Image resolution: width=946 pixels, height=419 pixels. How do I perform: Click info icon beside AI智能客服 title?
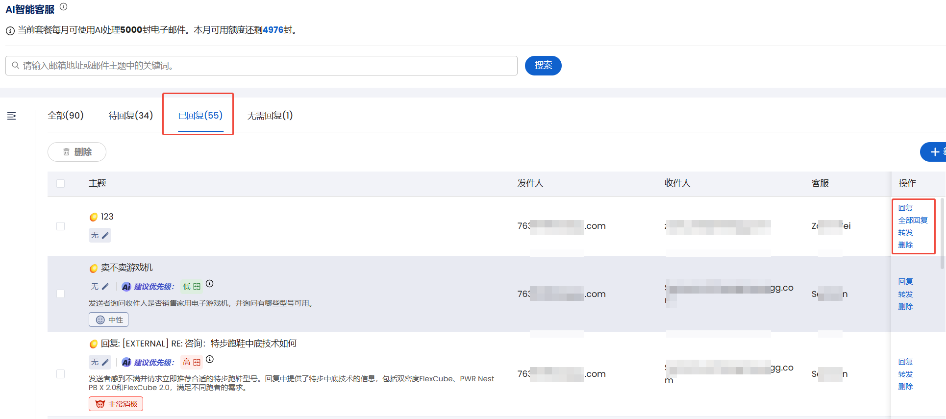point(64,7)
